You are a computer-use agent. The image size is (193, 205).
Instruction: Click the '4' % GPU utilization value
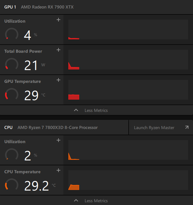click(27, 35)
